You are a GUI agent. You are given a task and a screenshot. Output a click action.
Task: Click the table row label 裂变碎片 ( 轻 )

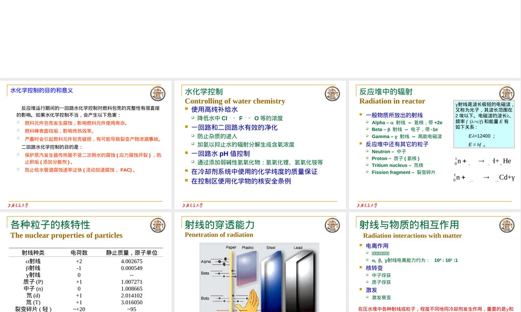point(33,309)
